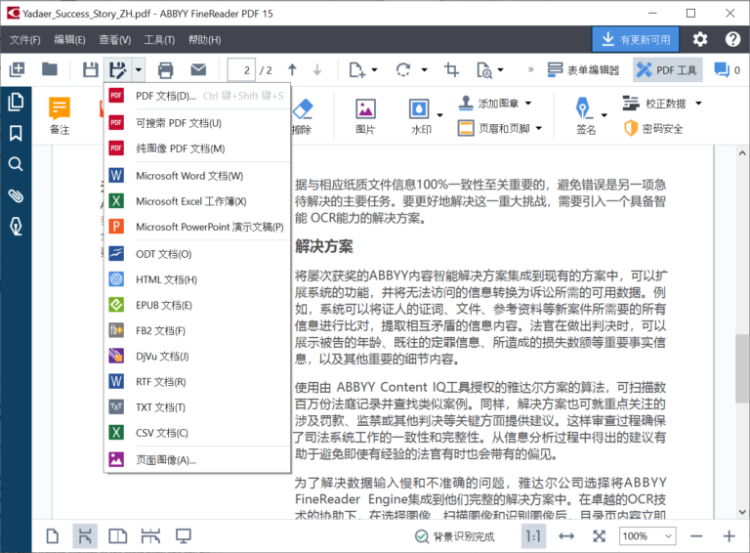Show the bookmarks panel in sidebar
Viewport: 750px width, 553px height.
(x=16, y=134)
